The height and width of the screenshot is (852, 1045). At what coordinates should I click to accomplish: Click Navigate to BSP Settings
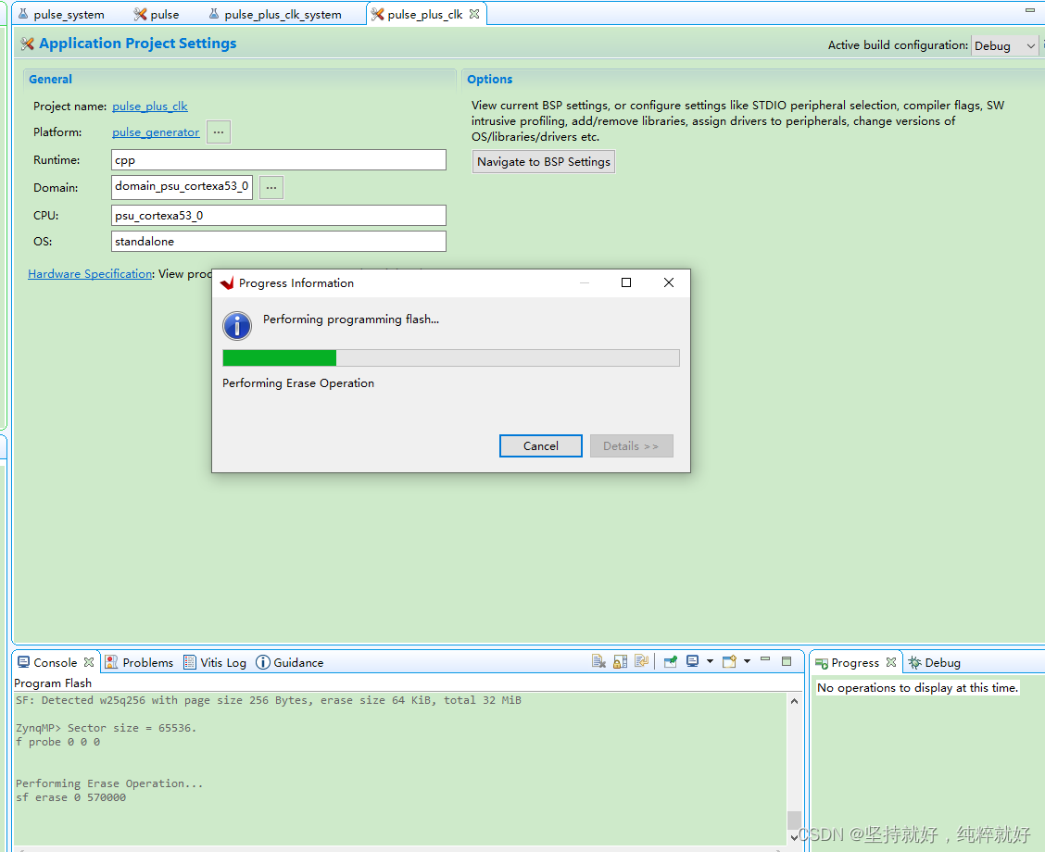(x=543, y=161)
